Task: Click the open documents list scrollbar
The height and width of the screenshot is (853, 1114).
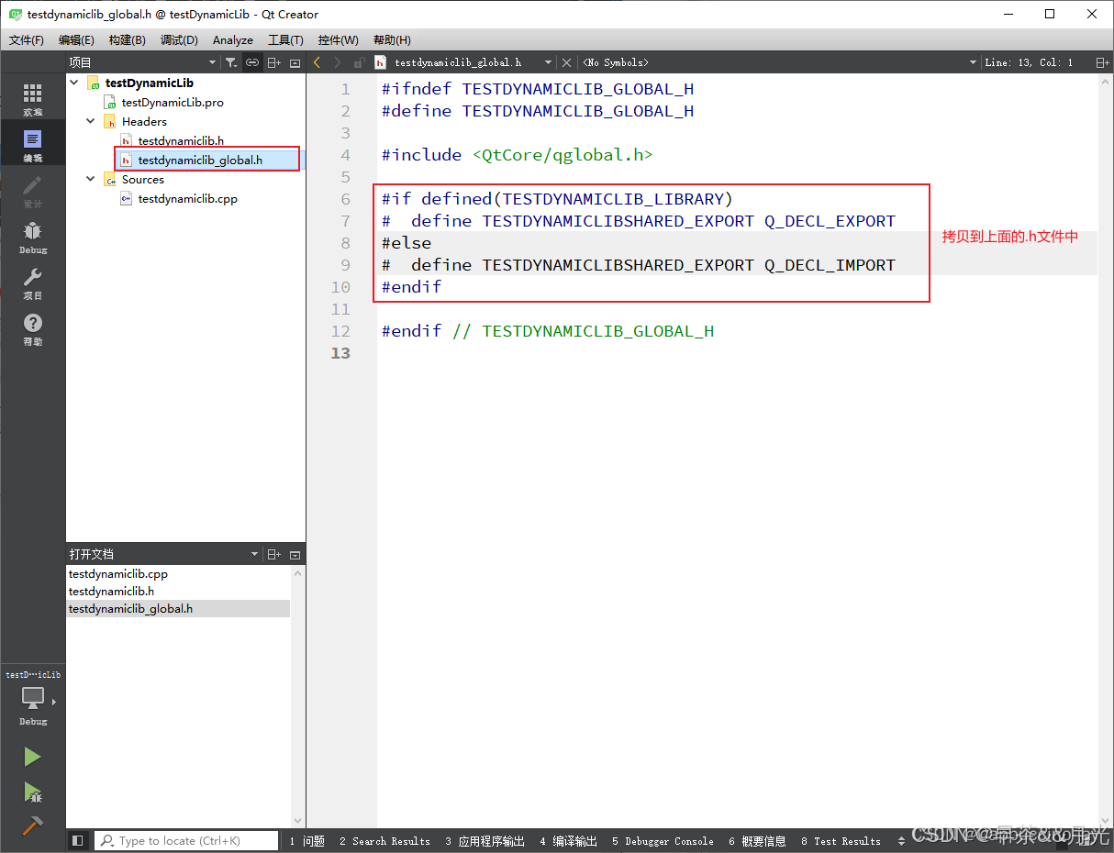Action: (297, 697)
